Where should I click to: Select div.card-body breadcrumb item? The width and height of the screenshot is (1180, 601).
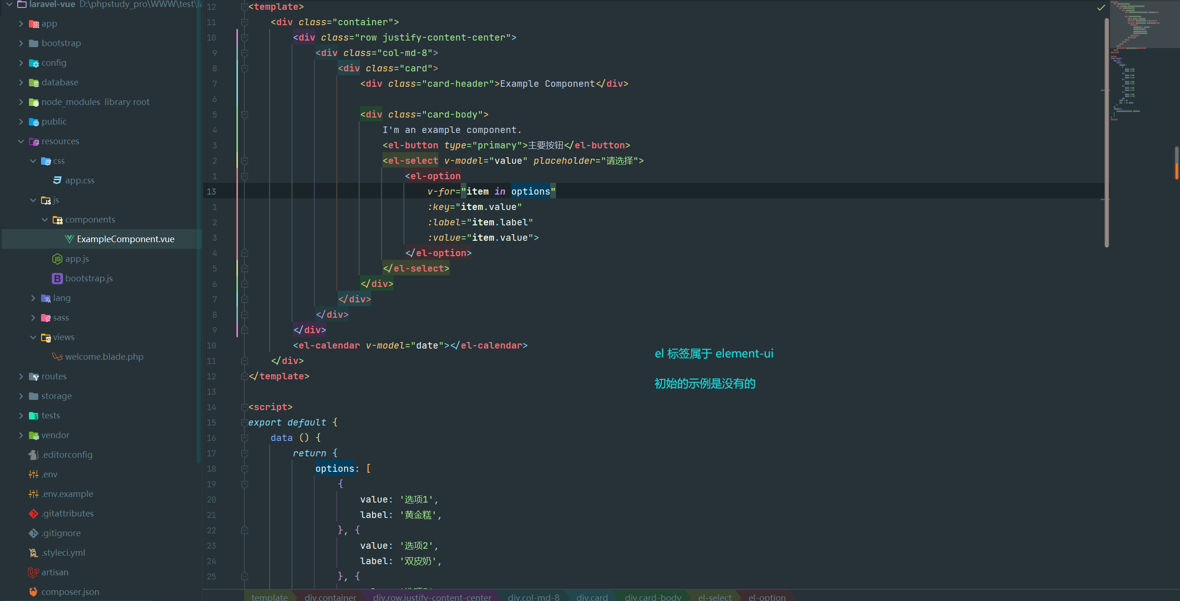[x=653, y=597]
